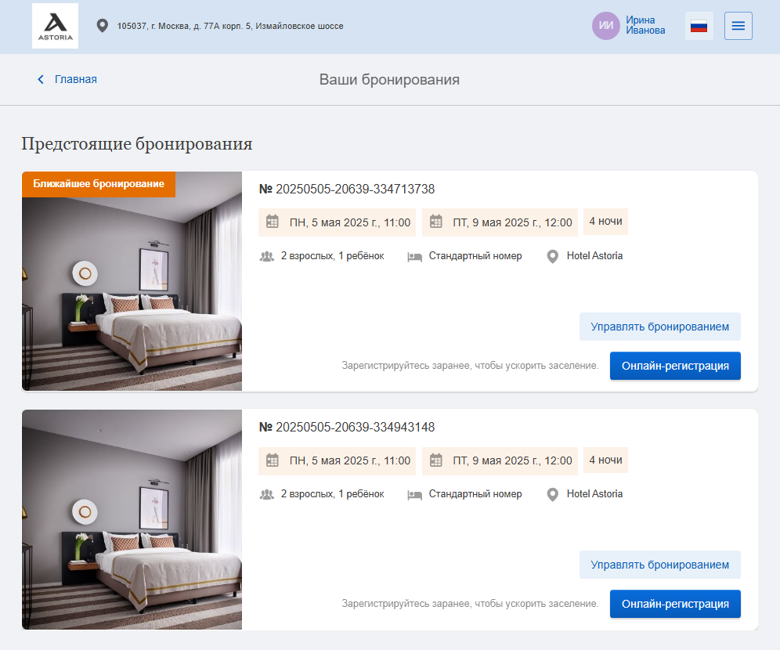Click the Ближайшее бронирование orange badge
Viewport: 780px width, 650px height.
tap(99, 184)
